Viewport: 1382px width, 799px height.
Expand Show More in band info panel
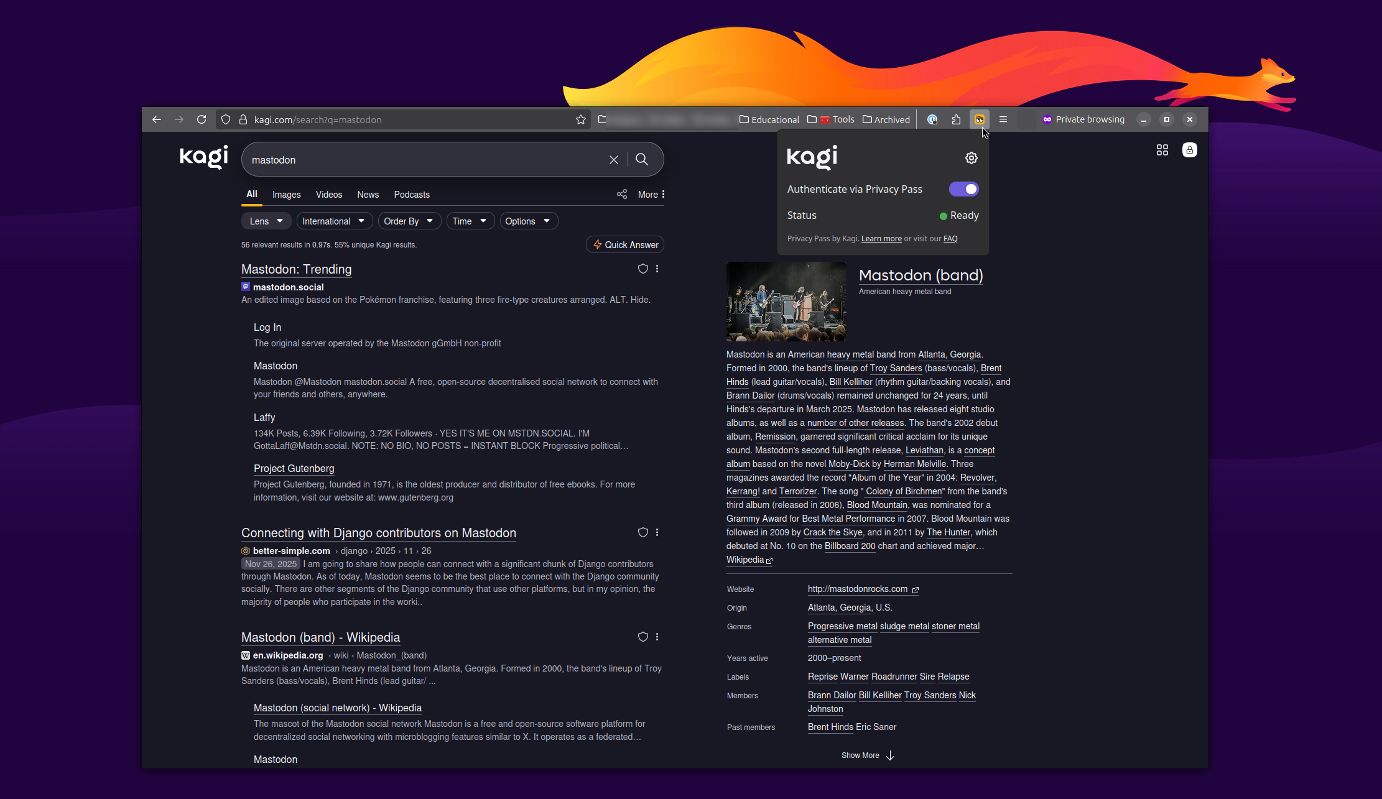click(x=867, y=755)
